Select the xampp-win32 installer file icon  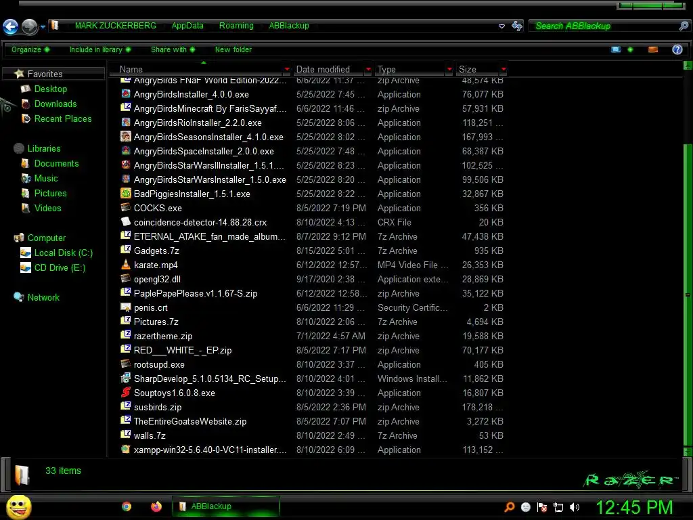pos(126,450)
